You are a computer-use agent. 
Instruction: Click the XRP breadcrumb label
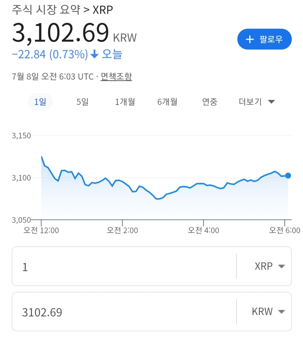[x=103, y=10]
